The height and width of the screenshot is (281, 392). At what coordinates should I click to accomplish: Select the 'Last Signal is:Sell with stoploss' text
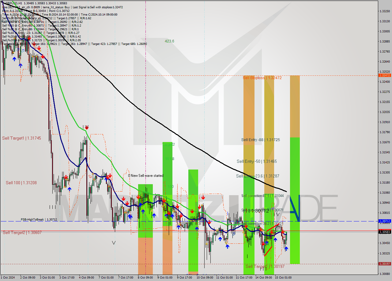click(92, 7)
